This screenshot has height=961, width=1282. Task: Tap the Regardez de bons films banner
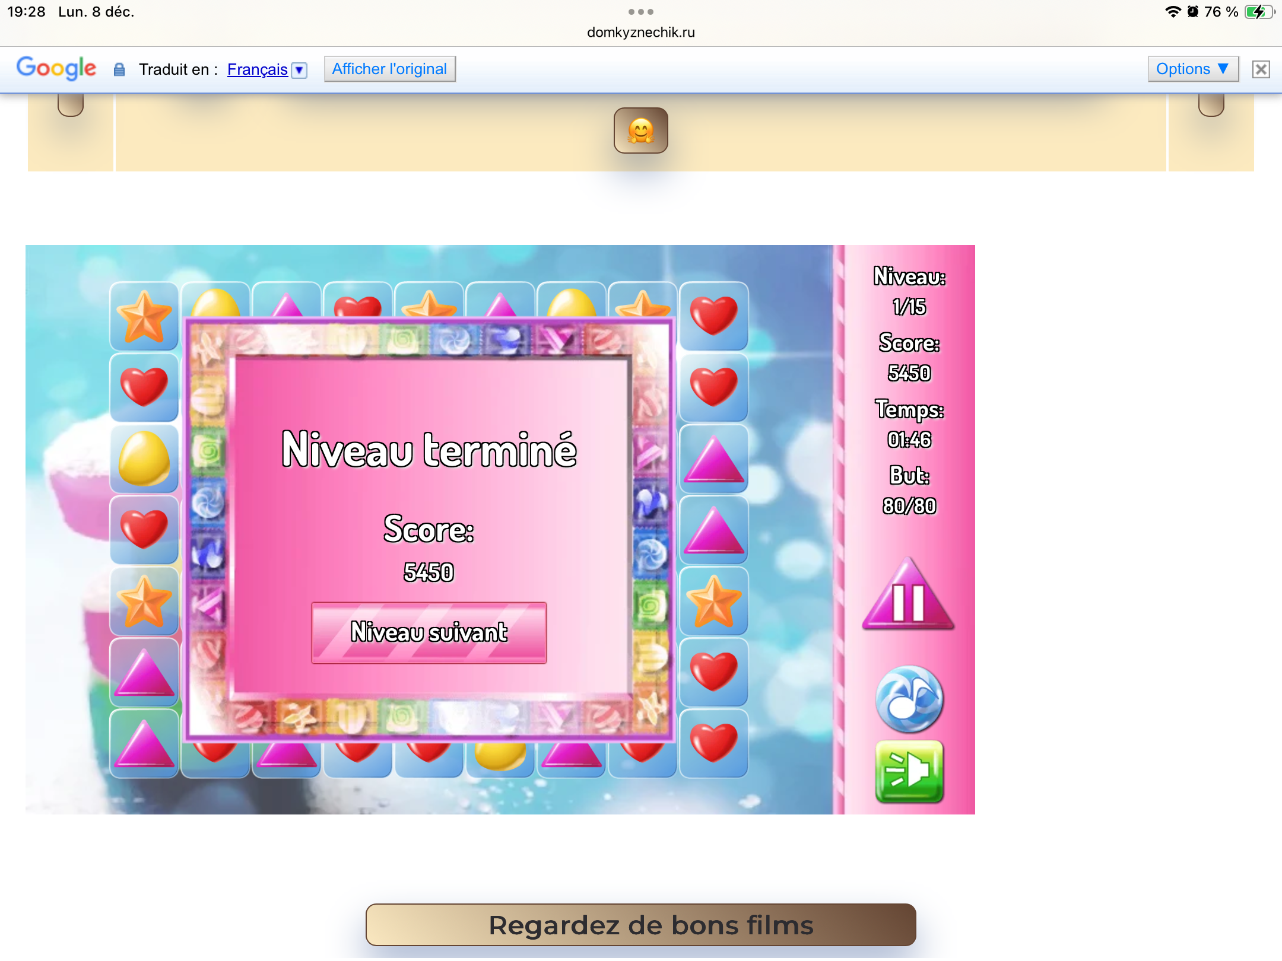[x=640, y=924]
